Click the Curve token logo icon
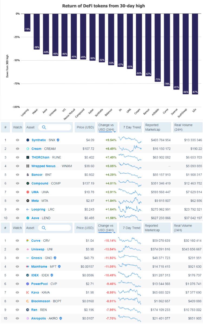Image resolution: width=203 pixels, height=324 pixels. click(x=28, y=241)
